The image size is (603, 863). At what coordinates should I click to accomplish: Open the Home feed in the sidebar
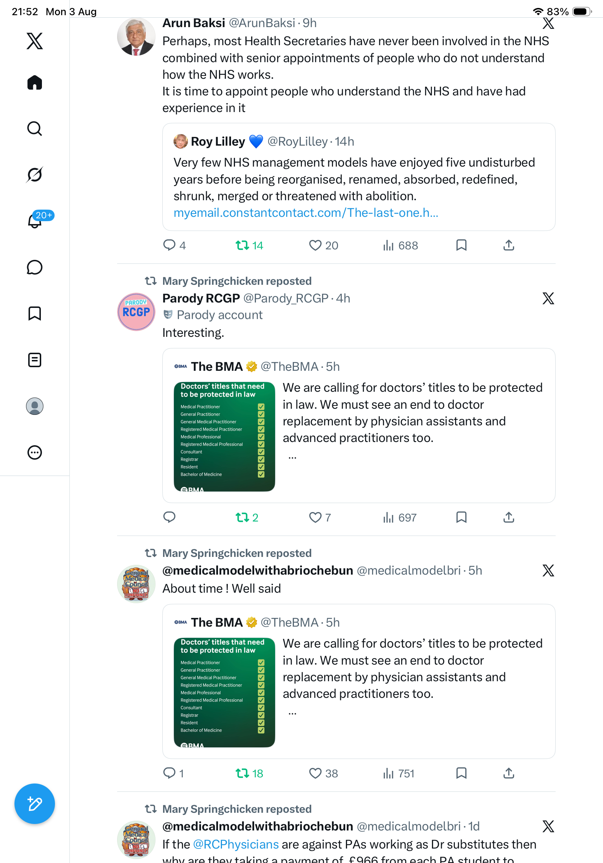(35, 82)
